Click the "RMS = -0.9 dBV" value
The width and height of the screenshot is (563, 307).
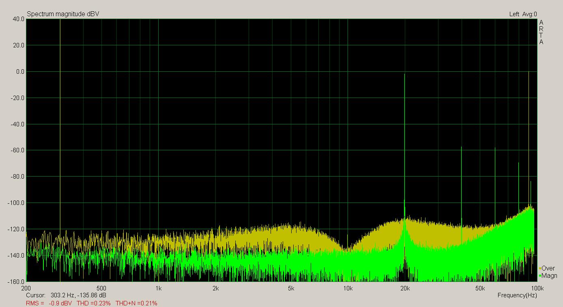coord(49,303)
